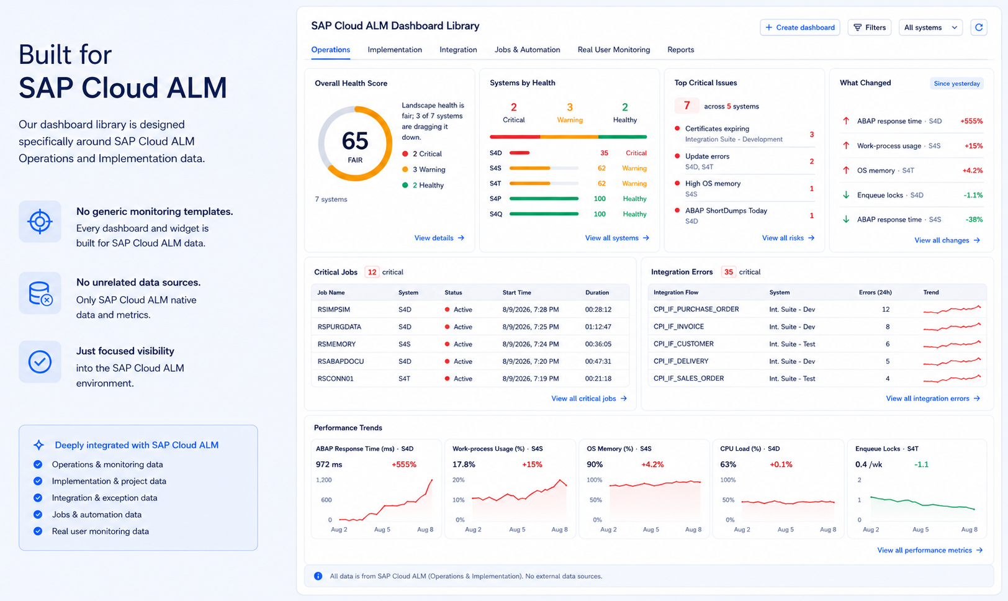Open the All systems dropdown
The width and height of the screenshot is (1008, 601).
930,27
